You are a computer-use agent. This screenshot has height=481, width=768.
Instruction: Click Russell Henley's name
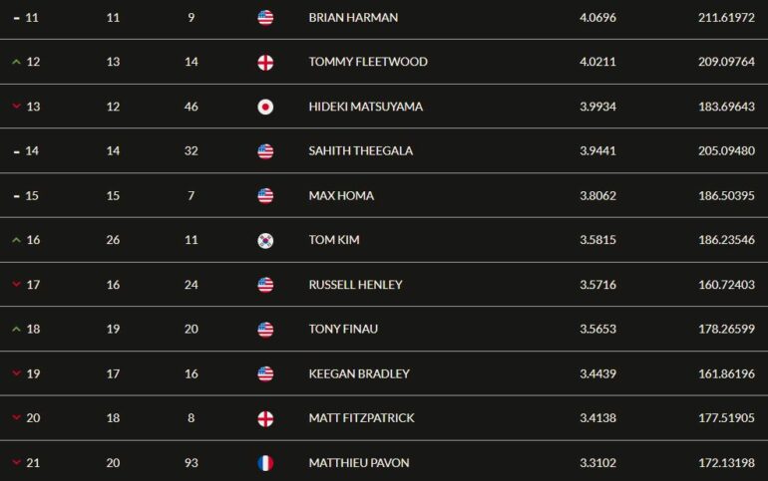356,285
